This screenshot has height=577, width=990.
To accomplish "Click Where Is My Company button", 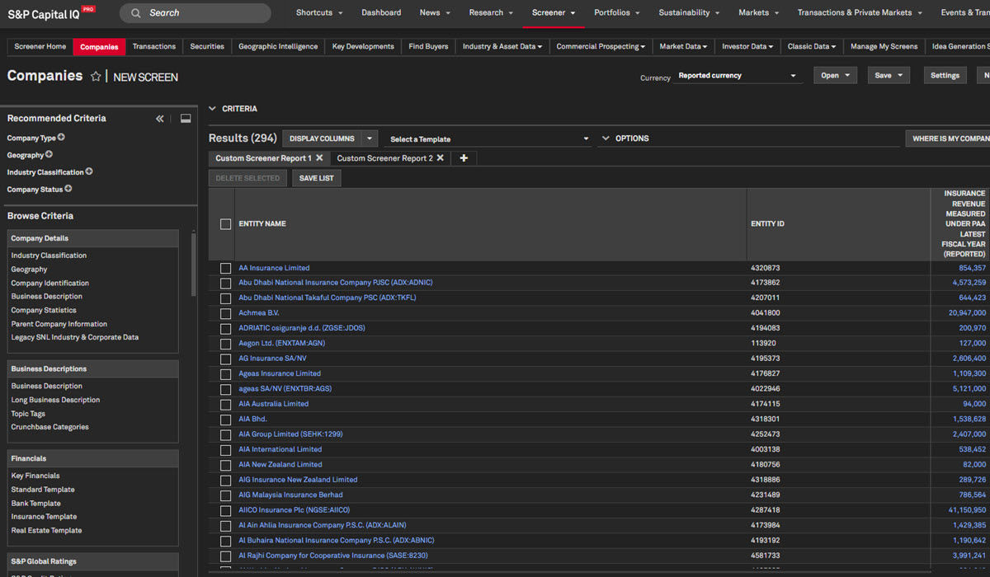I will point(947,138).
